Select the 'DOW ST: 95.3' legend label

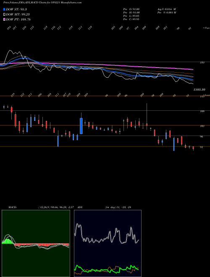coord(16,9)
